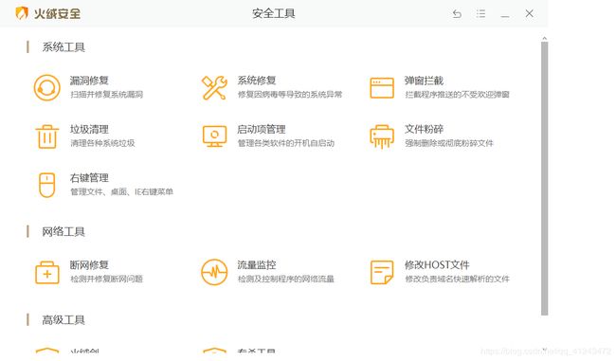
Task: Click the 火绒安全 shield logo
Action: (x=22, y=13)
